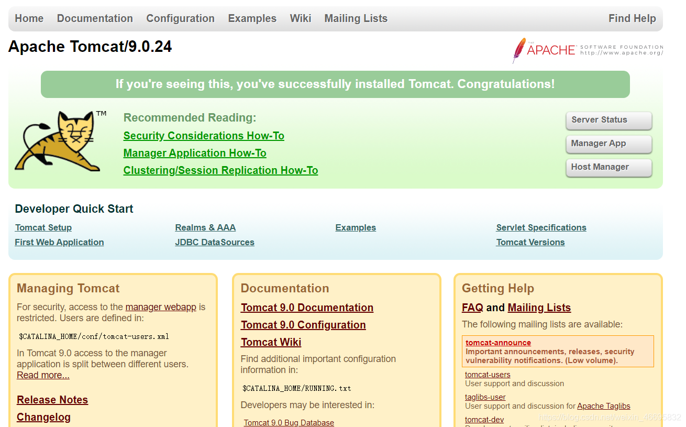
Task: Open the taglibs-user mailing list link
Action: [x=485, y=397]
